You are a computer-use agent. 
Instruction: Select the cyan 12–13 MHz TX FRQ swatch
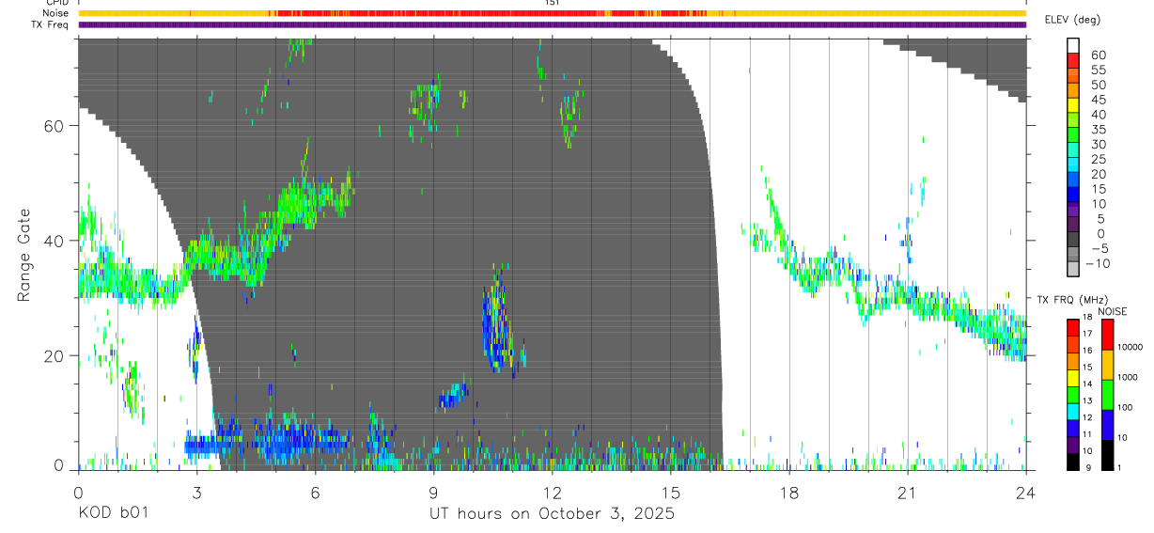[x=1073, y=411]
